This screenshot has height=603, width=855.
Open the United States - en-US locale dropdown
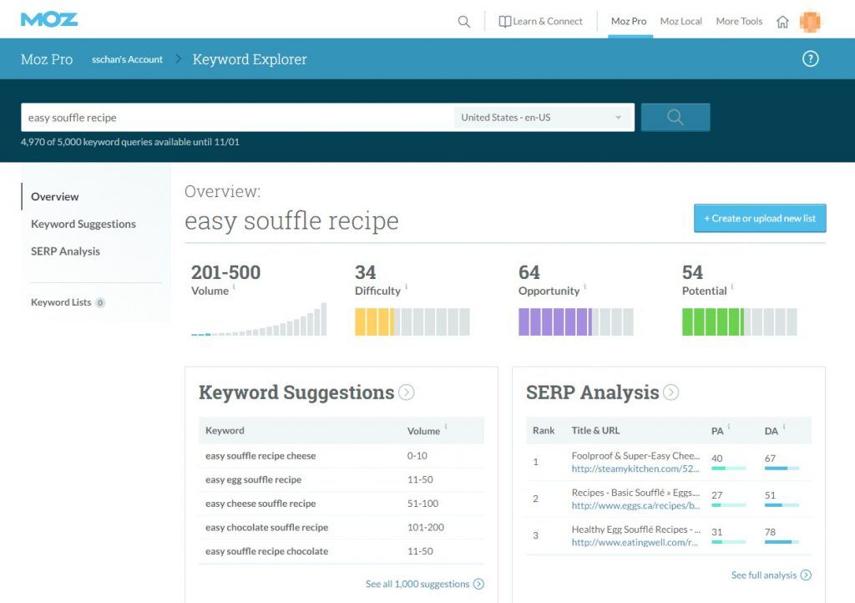pyautogui.click(x=544, y=117)
